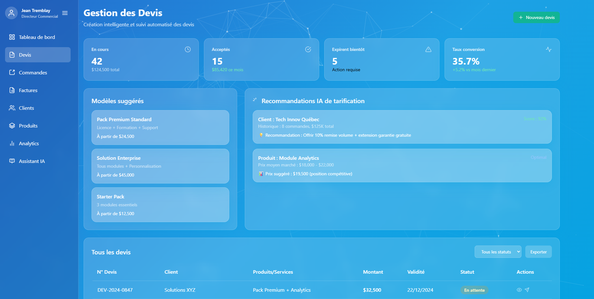This screenshot has width=594, height=299.
Task: Click the hamburger menu icon beside Jean Tremblay
Action: 65,13
